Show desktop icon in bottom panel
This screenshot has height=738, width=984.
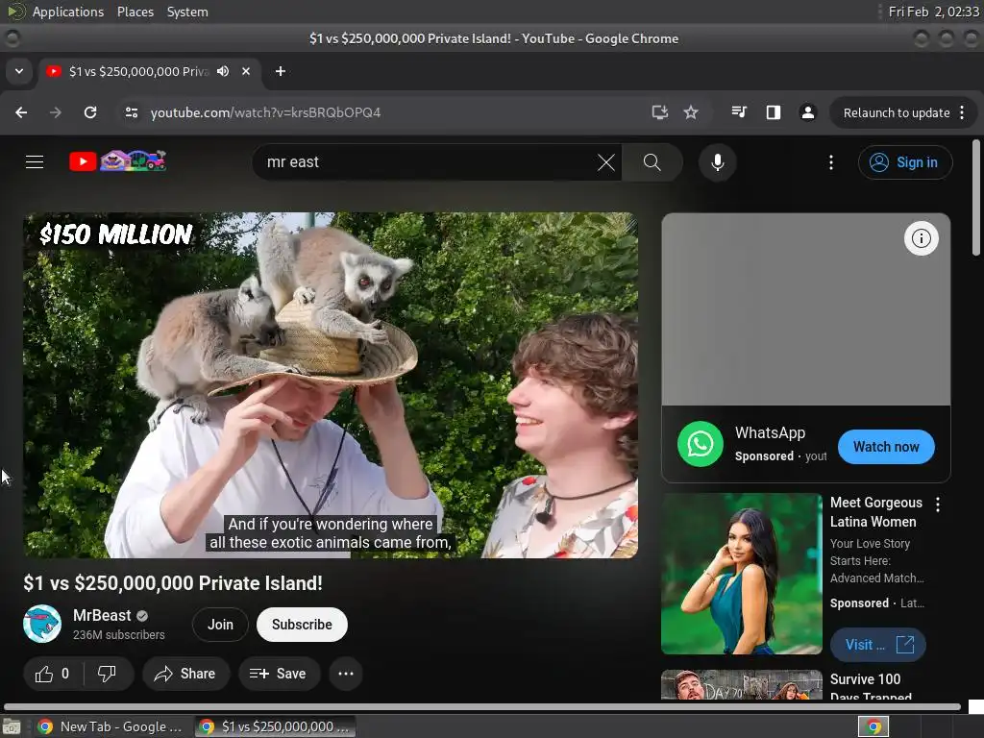tap(12, 726)
